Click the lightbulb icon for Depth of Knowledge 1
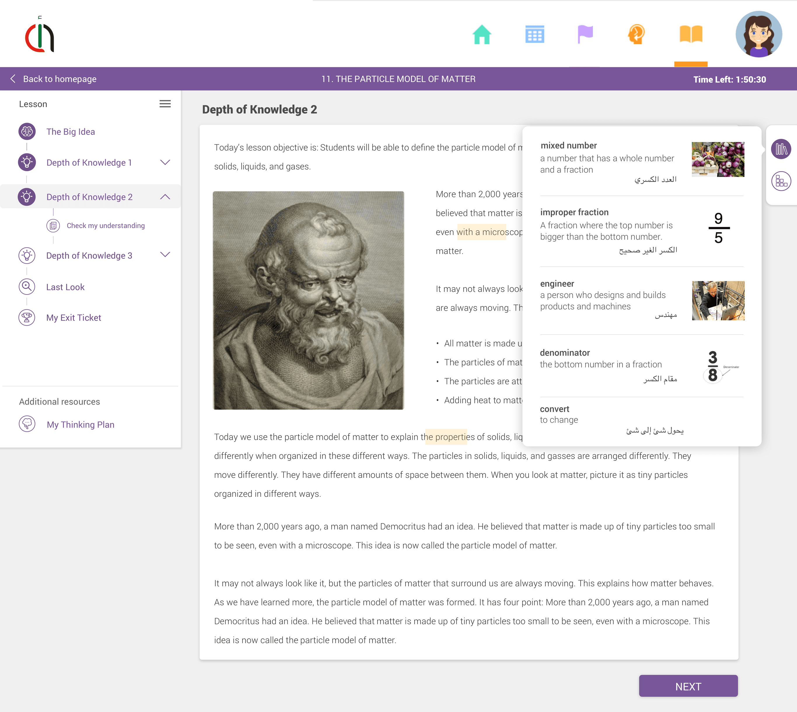This screenshot has height=712, width=797. (27, 162)
